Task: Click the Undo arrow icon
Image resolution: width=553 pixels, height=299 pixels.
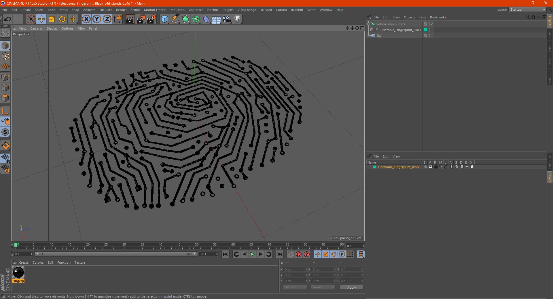Action: pos(8,19)
